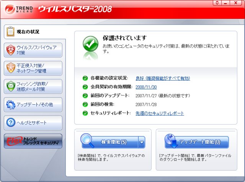Viewport: 245px width, 182px height.
Task: Click the globe download update icon
Action: pos(171,141)
